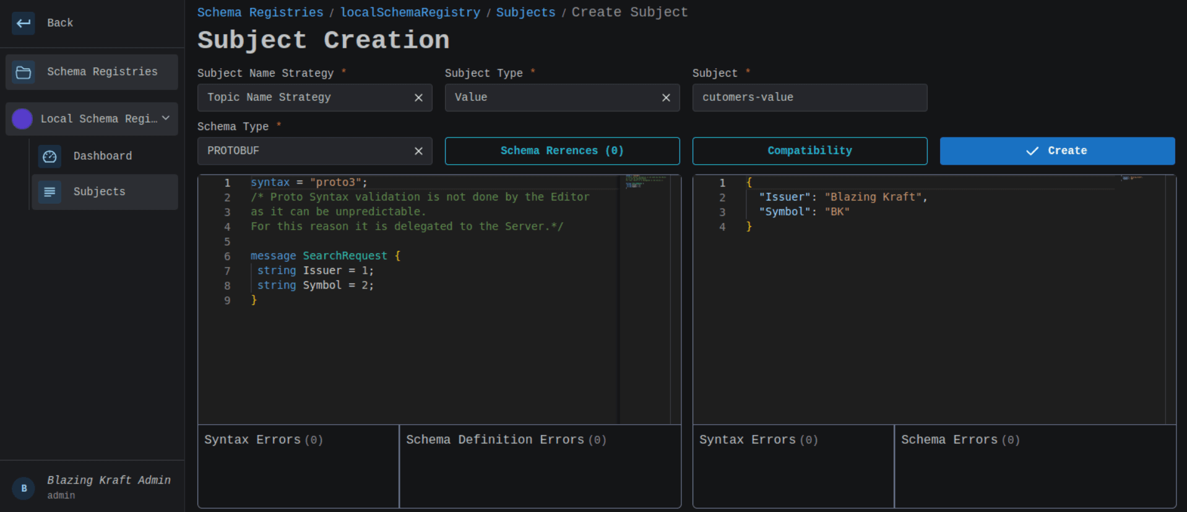This screenshot has height=512, width=1187.
Task: Click the purple Local Schema Registry avatar
Action: pyautogui.click(x=22, y=119)
